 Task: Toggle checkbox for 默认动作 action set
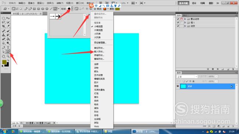178,19
